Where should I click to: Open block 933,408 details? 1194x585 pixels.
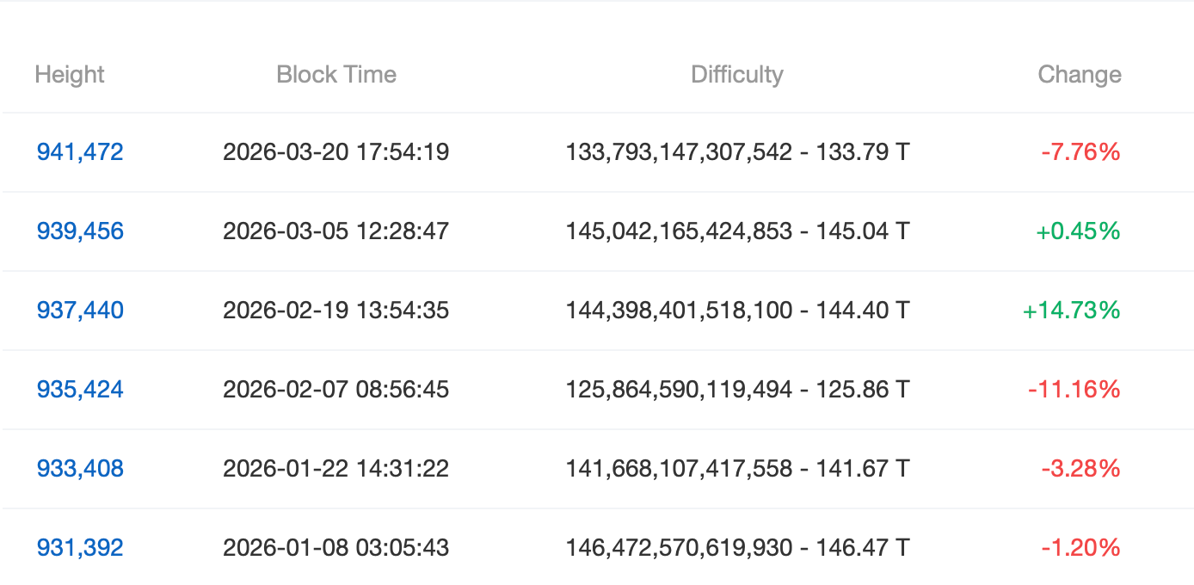[x=79, y=468]
